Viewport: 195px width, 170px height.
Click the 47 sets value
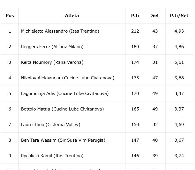[x=155, y=78]
